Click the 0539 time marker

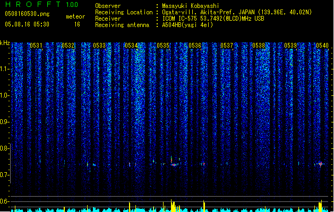tap(290, 46)
